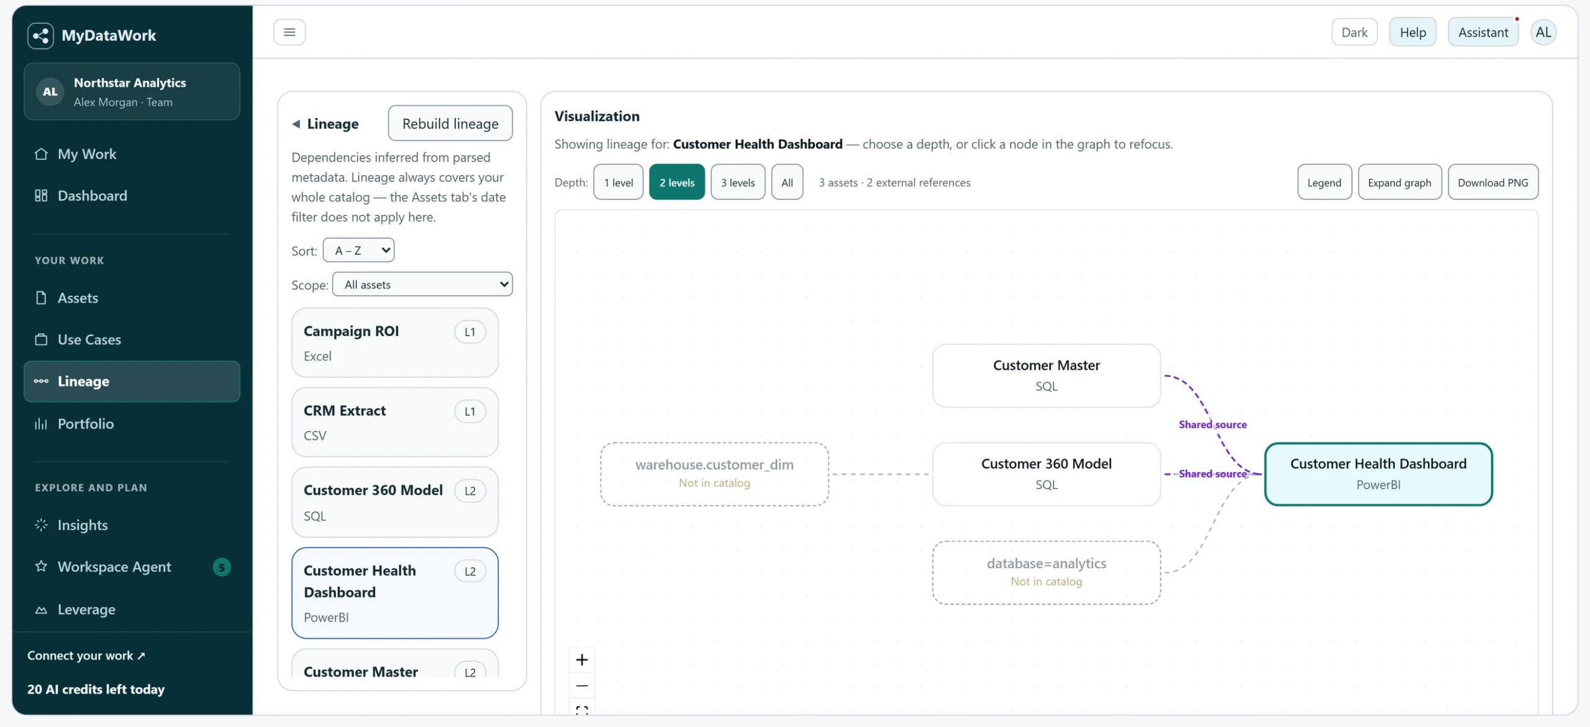Viewport: 1590px width, 727px height.
Task: Set depth to 1 level
Action: (619, 182)
